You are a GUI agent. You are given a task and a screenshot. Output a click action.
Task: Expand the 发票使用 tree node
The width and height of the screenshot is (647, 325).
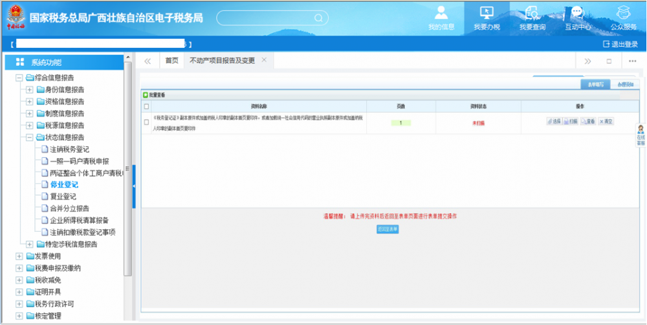(19, 256)
